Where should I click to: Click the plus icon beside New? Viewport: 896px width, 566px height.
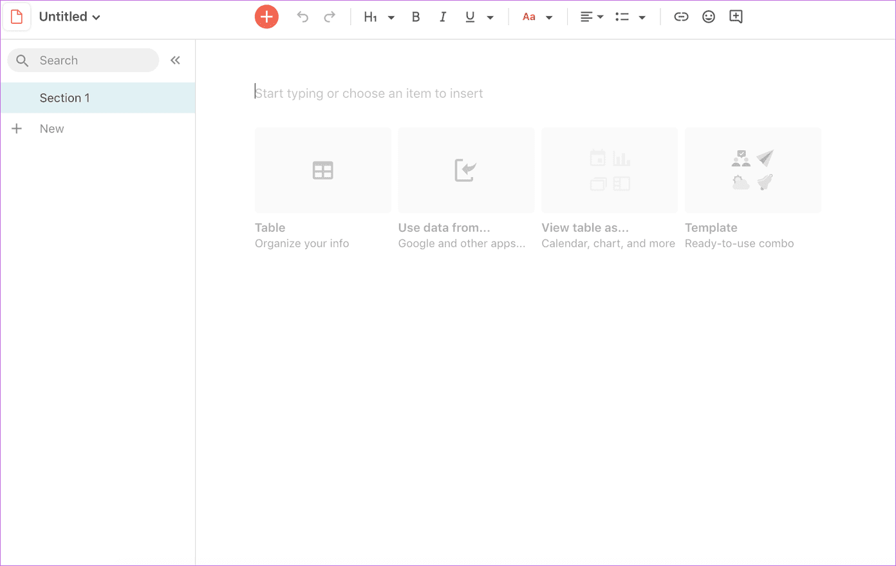pyautogui.click(x=17, y=129)
